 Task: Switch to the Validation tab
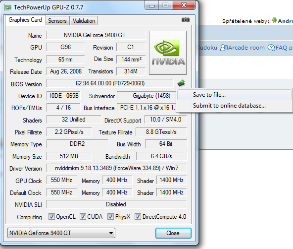(84, 21)
